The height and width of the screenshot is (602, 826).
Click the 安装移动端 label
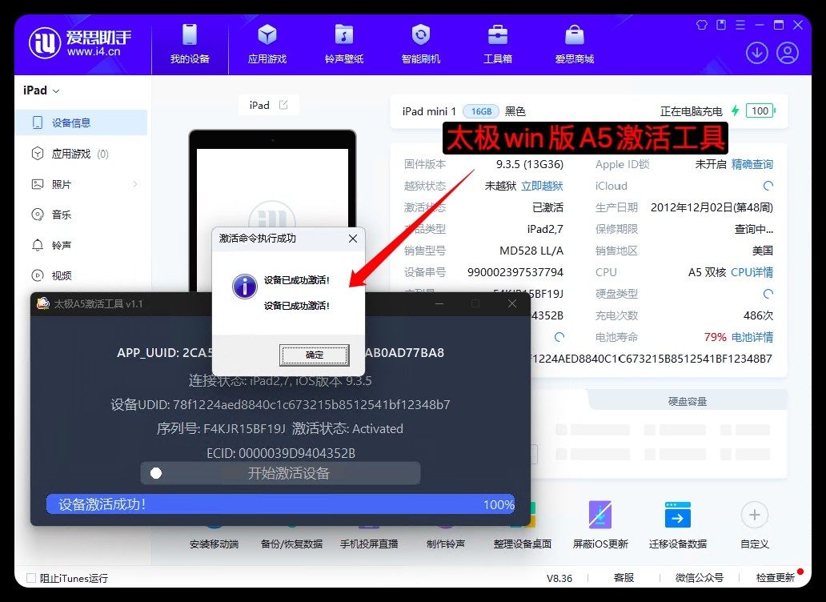pyautogui.click(x=214, y=544)
